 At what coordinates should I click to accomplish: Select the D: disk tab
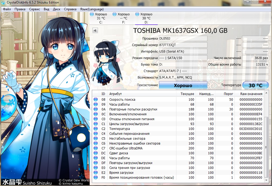coord(146,18)
